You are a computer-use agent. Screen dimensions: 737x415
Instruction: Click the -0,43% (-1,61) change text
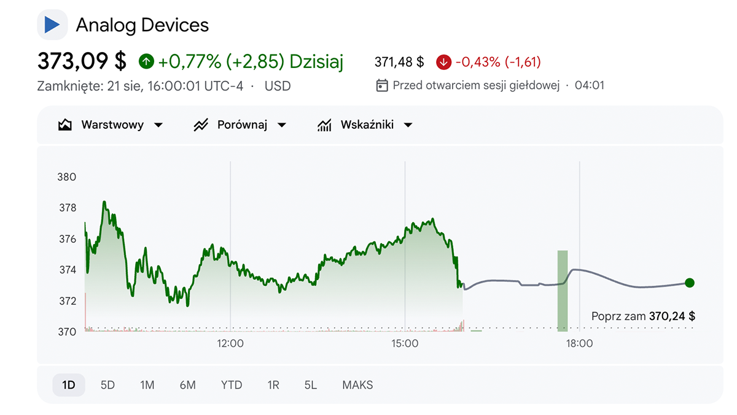tap(498, 62)
